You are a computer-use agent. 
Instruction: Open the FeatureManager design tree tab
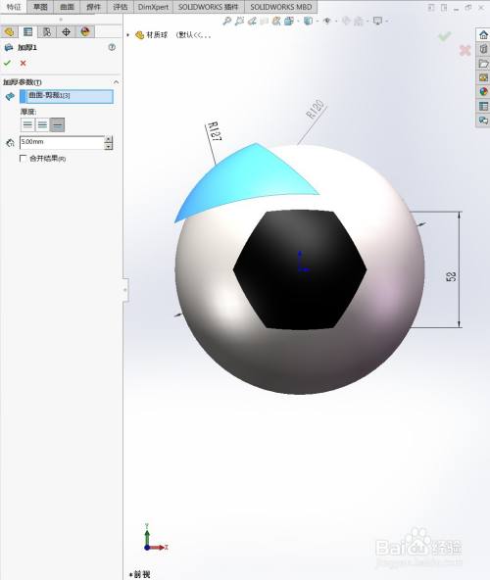point(9,31)
